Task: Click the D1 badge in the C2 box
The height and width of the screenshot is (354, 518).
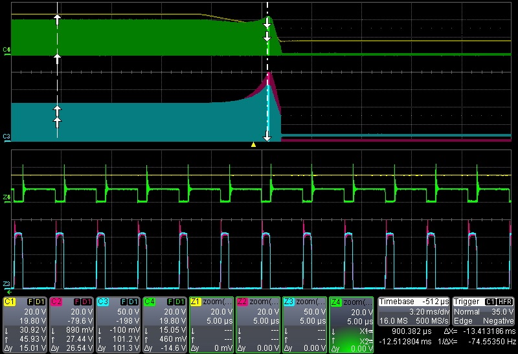Action: click(x=86, y=302)
